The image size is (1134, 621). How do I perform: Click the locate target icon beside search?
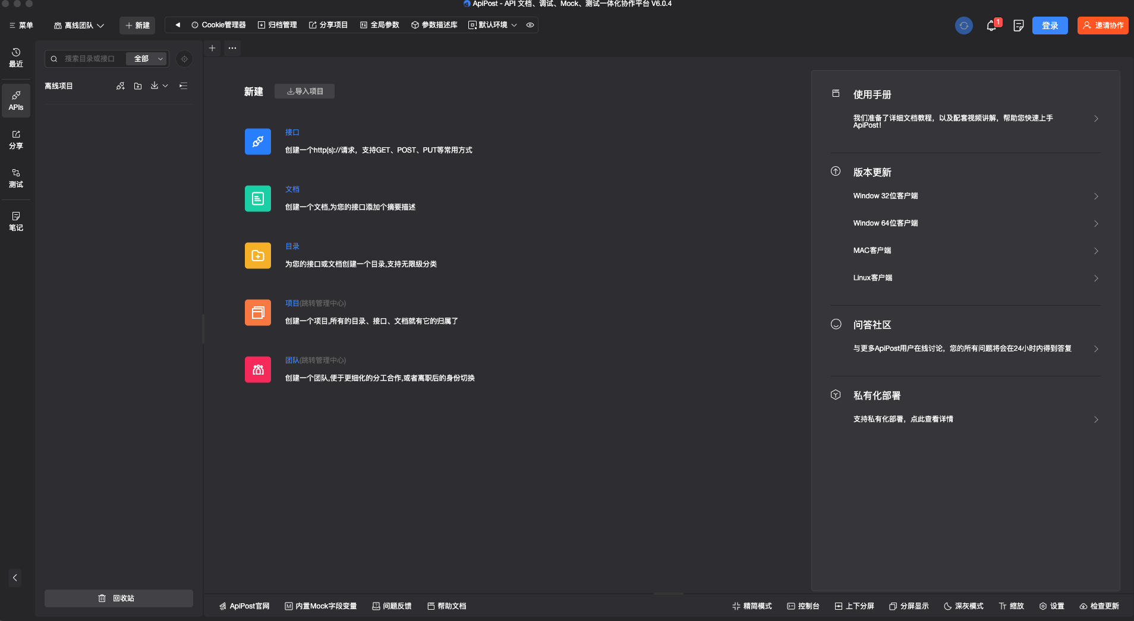[184, 59]
